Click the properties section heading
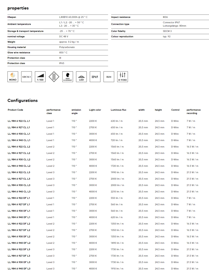The height and width of the screenshot is (276, 209). (x=18, y=8)
